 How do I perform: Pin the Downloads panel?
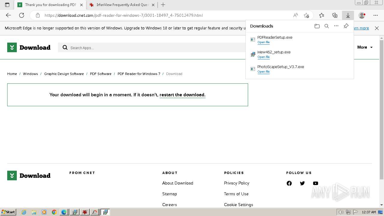346,26
